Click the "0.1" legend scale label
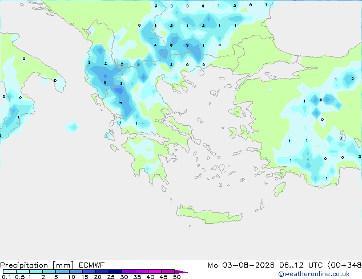The height and width of the screenshot is (279, 362). pyautogui.click(x=6, y=277)
